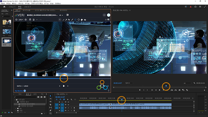Zoom in in VERI viewer
Image resolution: width=208 pixels, height=117 pixels.
tap(26, 20)
